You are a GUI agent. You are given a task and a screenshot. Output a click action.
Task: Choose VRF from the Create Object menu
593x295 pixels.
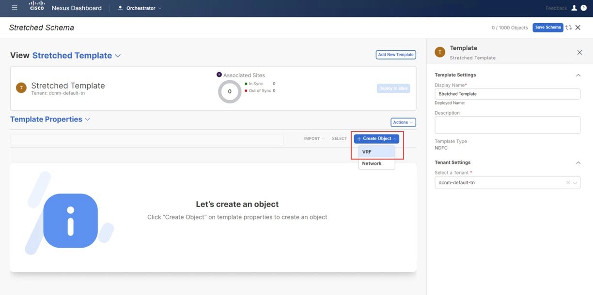coord(376,152)
